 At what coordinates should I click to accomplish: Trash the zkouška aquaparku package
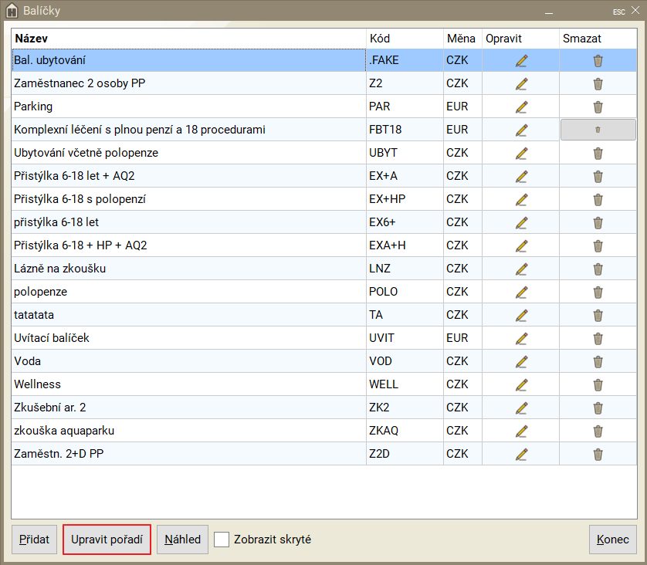598,431
